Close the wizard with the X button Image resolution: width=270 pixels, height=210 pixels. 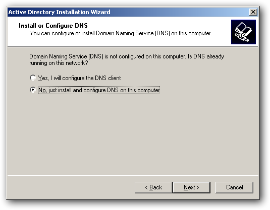pos(253,12)
